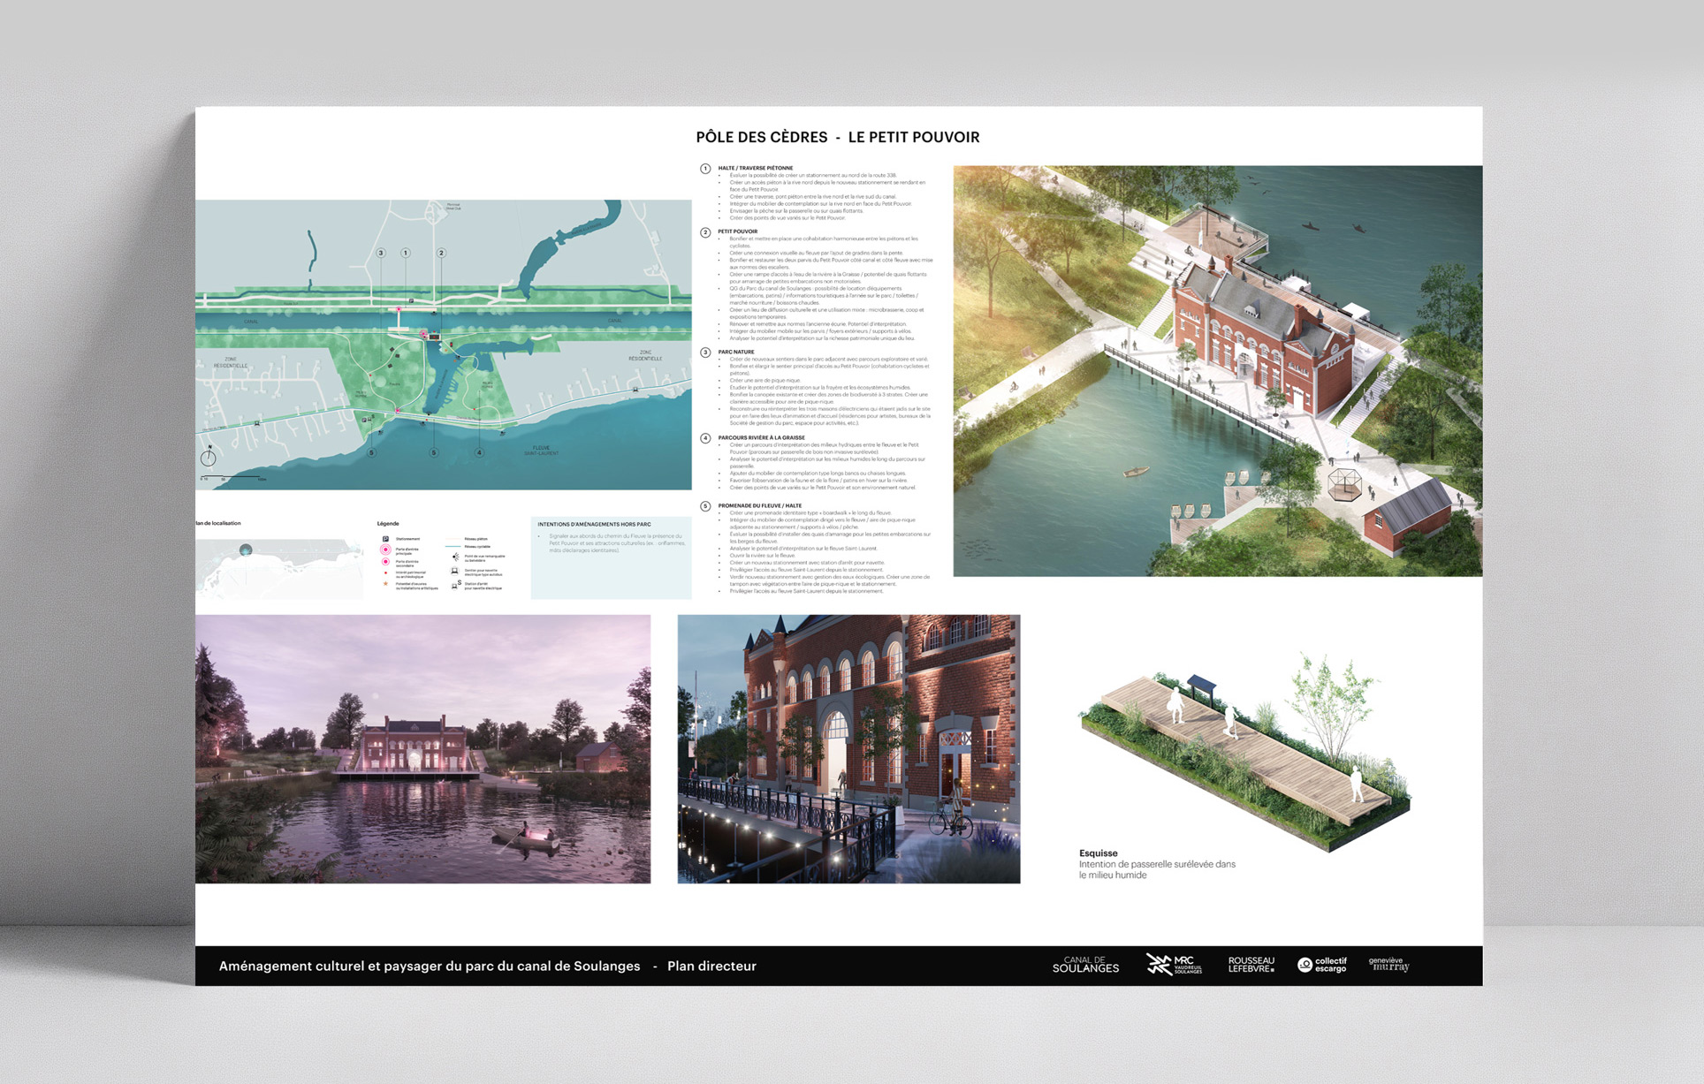Click numbered circle 1 beside Halte heading
This screenshot has height=1084, width=1704.
[x=705, y=169]
